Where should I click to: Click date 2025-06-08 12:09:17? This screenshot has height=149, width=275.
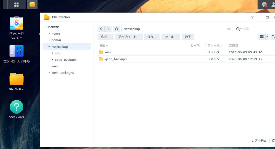tap(245, 59)
